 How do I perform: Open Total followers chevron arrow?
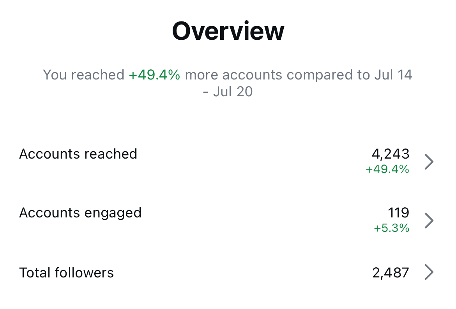pos(428,272)
